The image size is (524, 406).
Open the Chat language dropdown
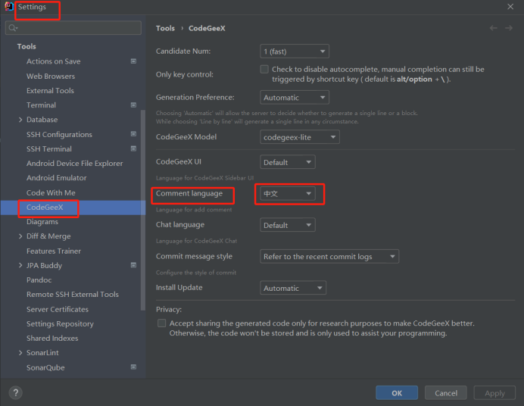point(288,225)
